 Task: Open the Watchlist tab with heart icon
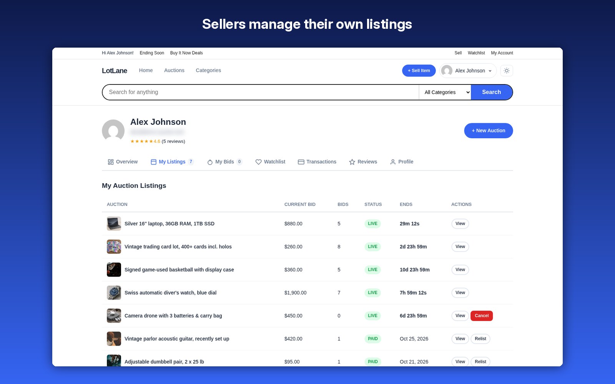pos(270,162)
